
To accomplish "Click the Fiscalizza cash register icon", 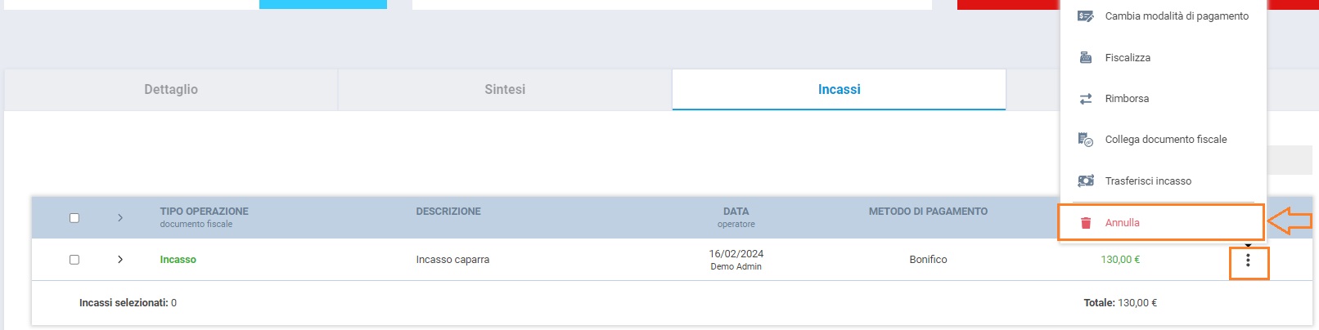I will coord(1086,58).
